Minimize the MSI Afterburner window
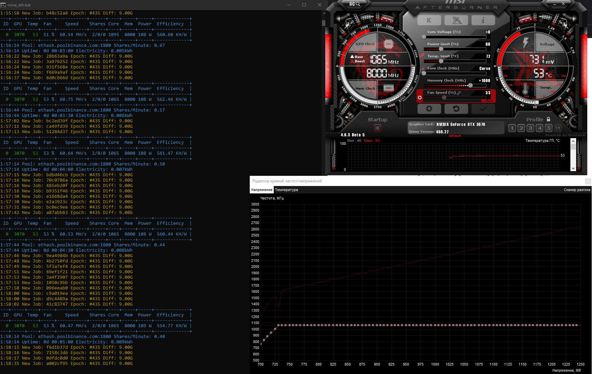The image size is (592, 374). [555, 4]
